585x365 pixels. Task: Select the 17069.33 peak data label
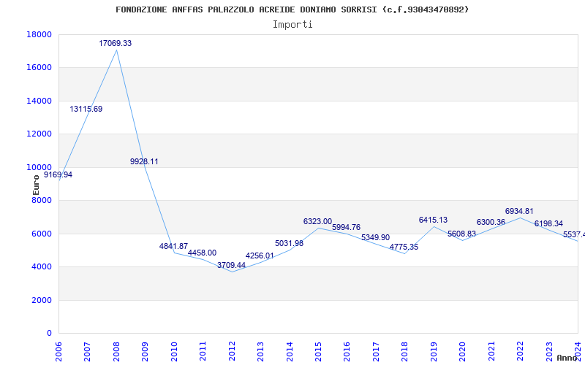(x=115, y=43)
